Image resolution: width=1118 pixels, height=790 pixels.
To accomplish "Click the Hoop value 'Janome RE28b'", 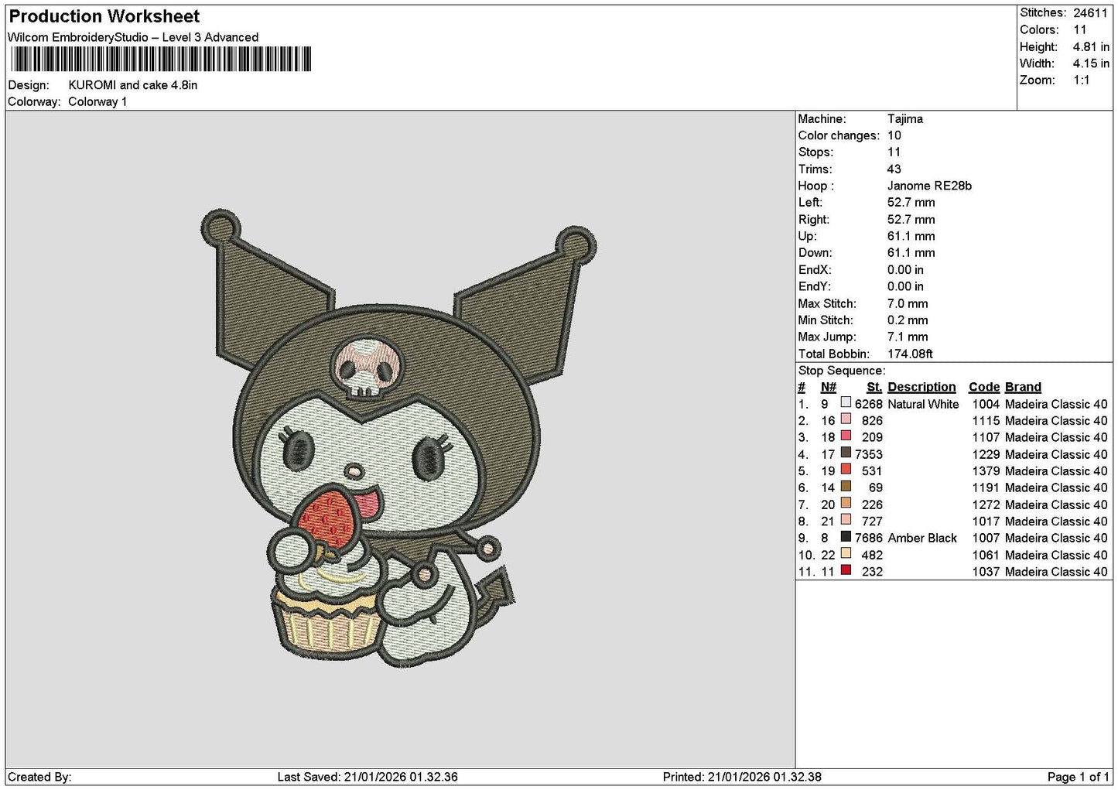I will (930, 186).
